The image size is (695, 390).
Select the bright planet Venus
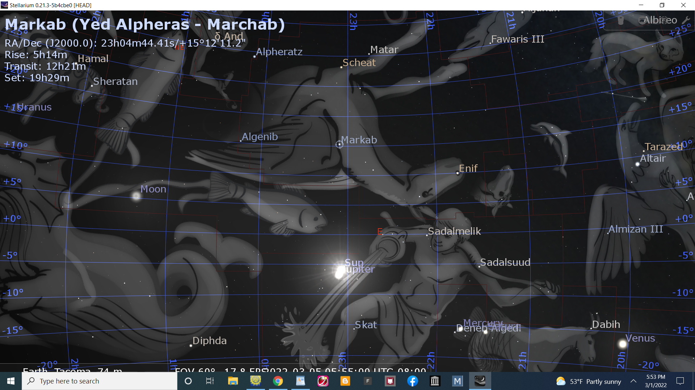coord(622,344)
